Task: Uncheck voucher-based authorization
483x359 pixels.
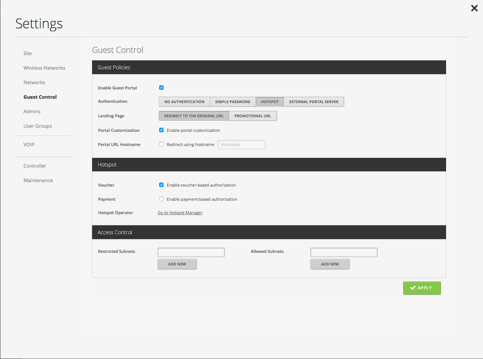Action: [x=161, y=185]
